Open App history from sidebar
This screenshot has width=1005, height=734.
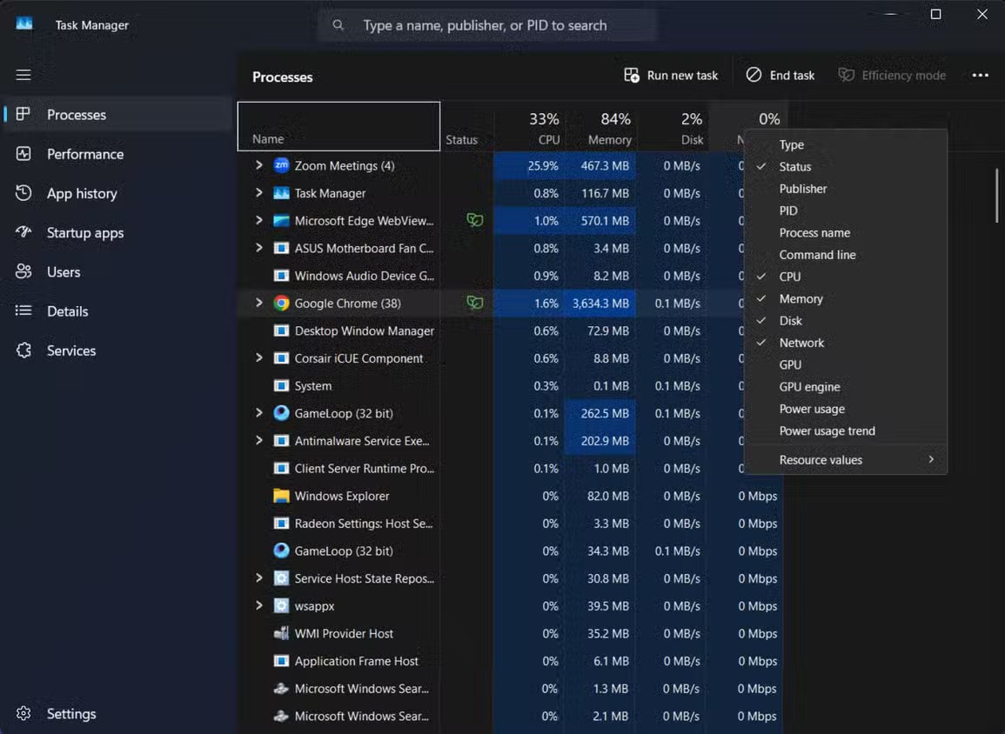coord(82,193)
